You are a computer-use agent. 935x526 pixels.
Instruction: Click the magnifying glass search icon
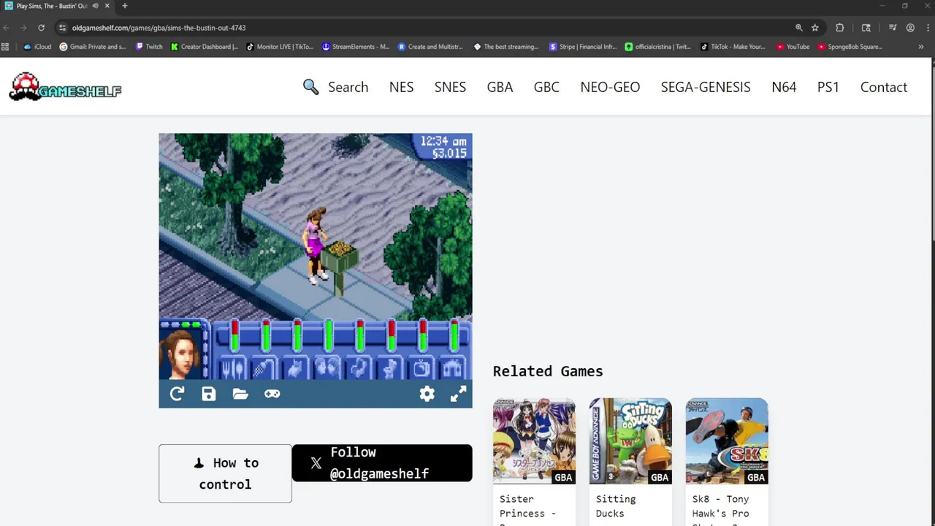coord(310,87)
